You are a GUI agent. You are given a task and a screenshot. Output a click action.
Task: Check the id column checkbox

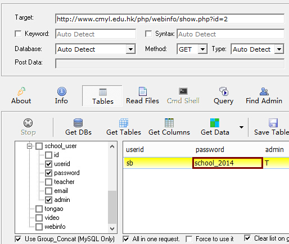point(48,155)
